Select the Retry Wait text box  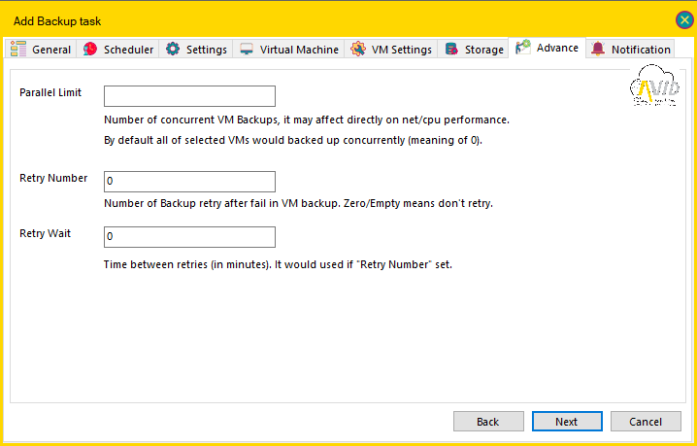click(x=189, y=237)
